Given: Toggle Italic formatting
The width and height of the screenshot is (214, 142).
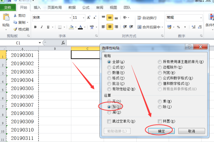Looking at the screenshot, I should (42, 27).
